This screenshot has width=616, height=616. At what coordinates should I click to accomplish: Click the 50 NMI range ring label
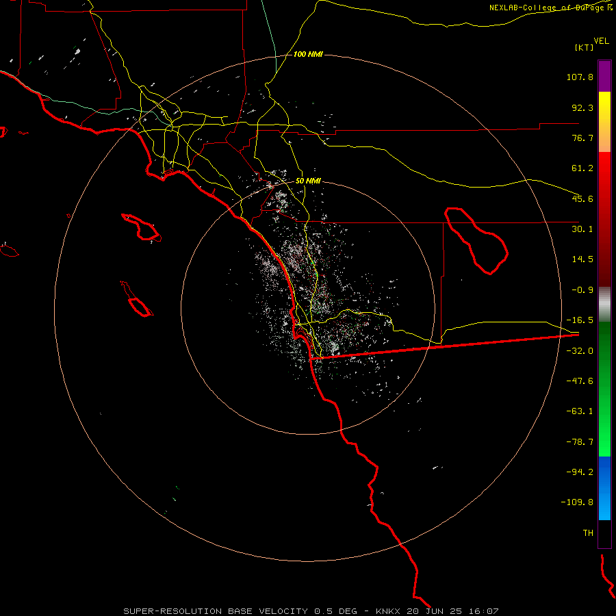coord(308,181)
